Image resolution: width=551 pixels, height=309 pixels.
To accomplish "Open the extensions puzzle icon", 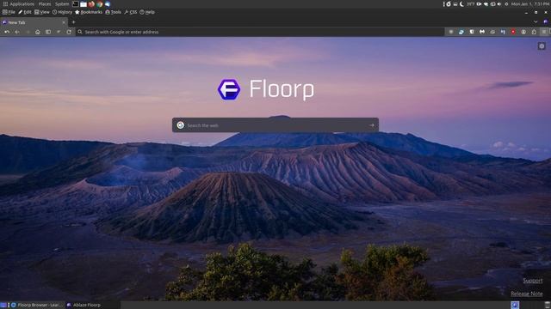I will pyautogui.click(x=534, y=32).
